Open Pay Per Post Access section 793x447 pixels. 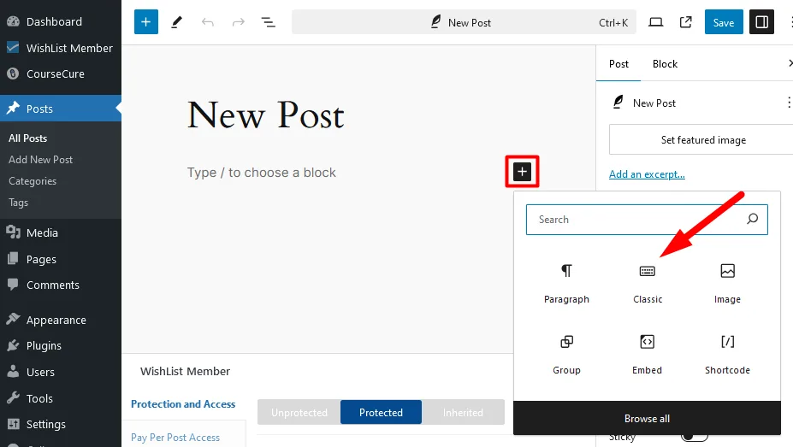click(175, 438)
